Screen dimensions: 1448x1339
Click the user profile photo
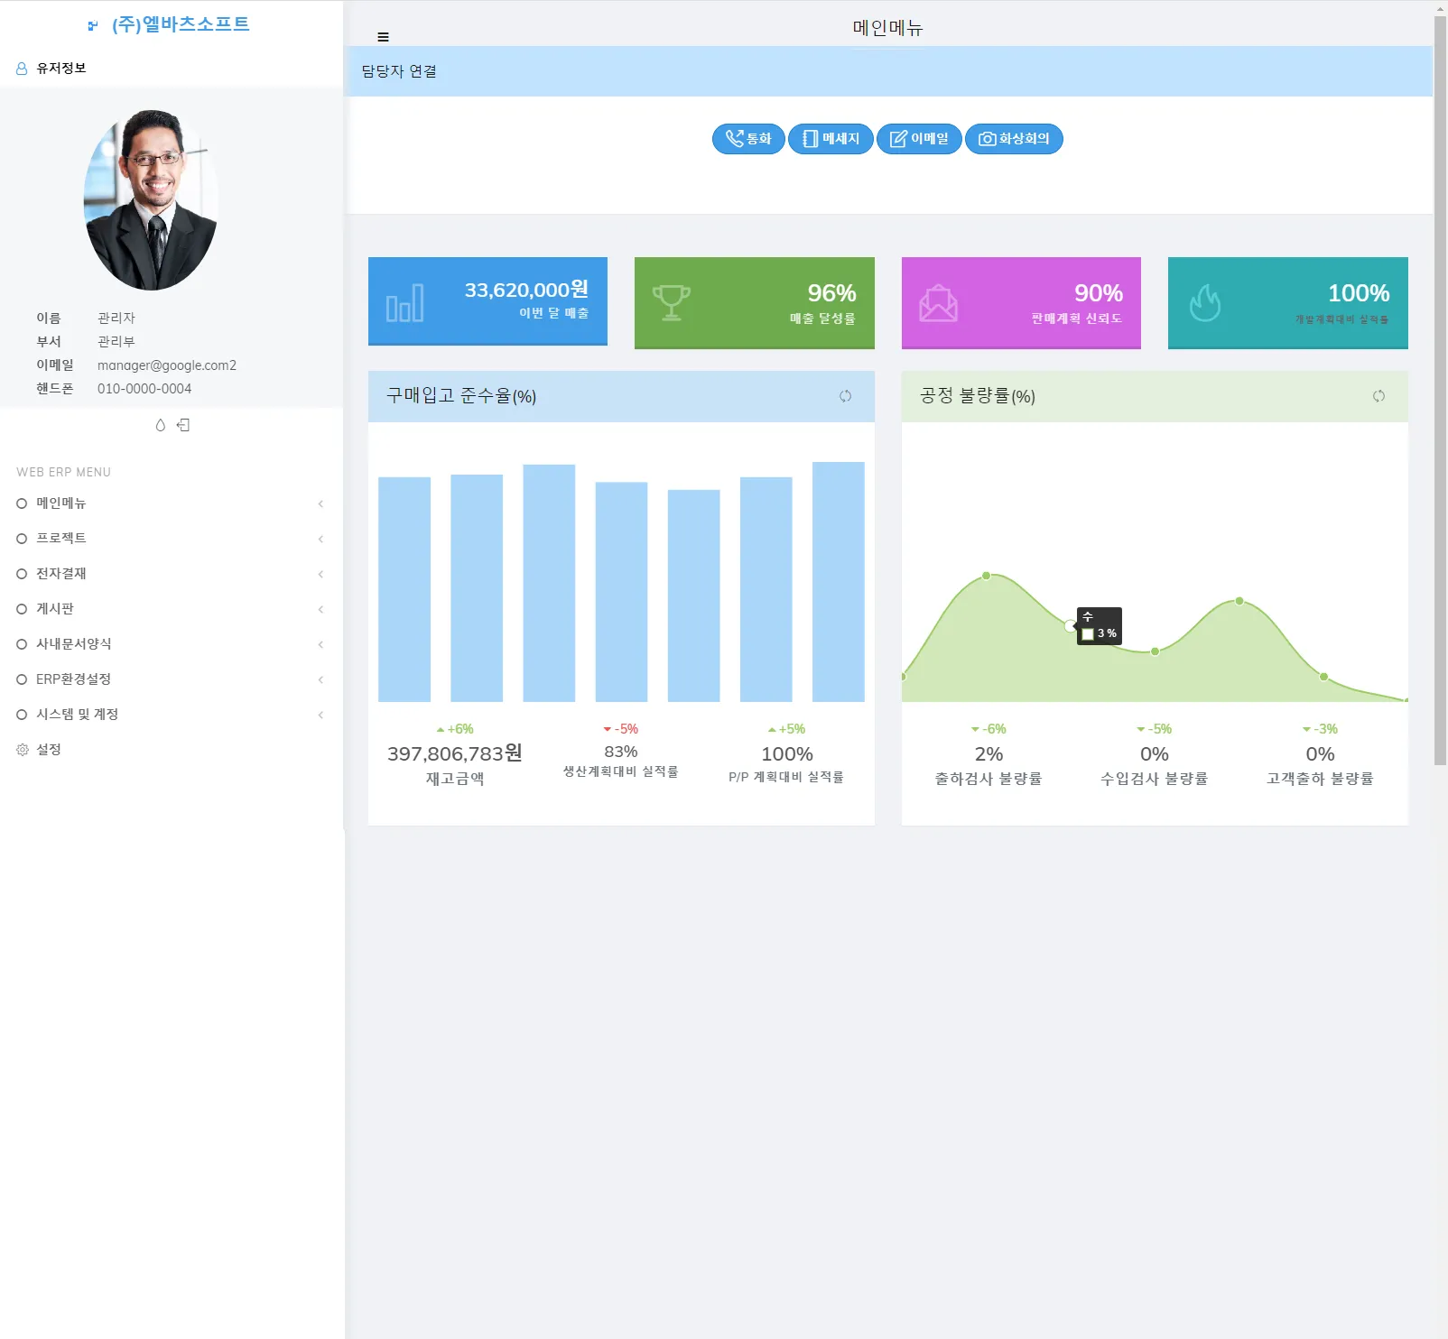[x=151, y=200]
